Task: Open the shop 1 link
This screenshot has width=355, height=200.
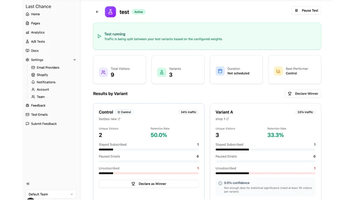Action: pyautogui.click(x=220, y=119)
